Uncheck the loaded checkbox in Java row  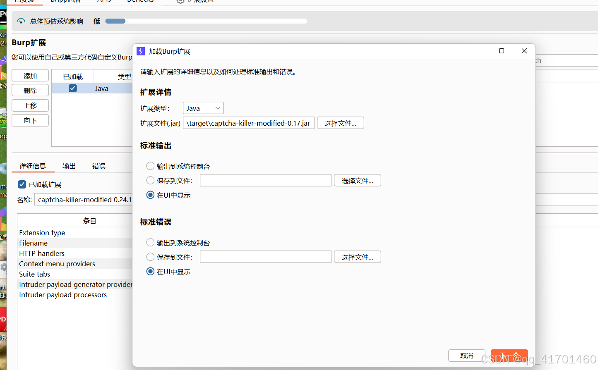pos(73,88)
